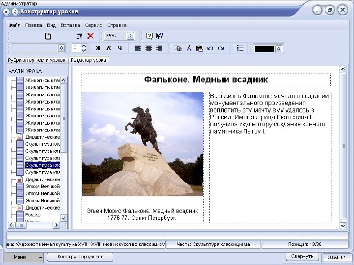Open the Вставка menu
This screenshot has width=354, height=265.
pyautogui.click(x=70, y=25)
